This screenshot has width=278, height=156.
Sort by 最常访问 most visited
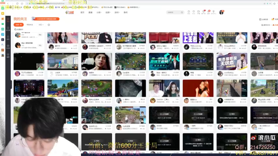click(265, 25)
